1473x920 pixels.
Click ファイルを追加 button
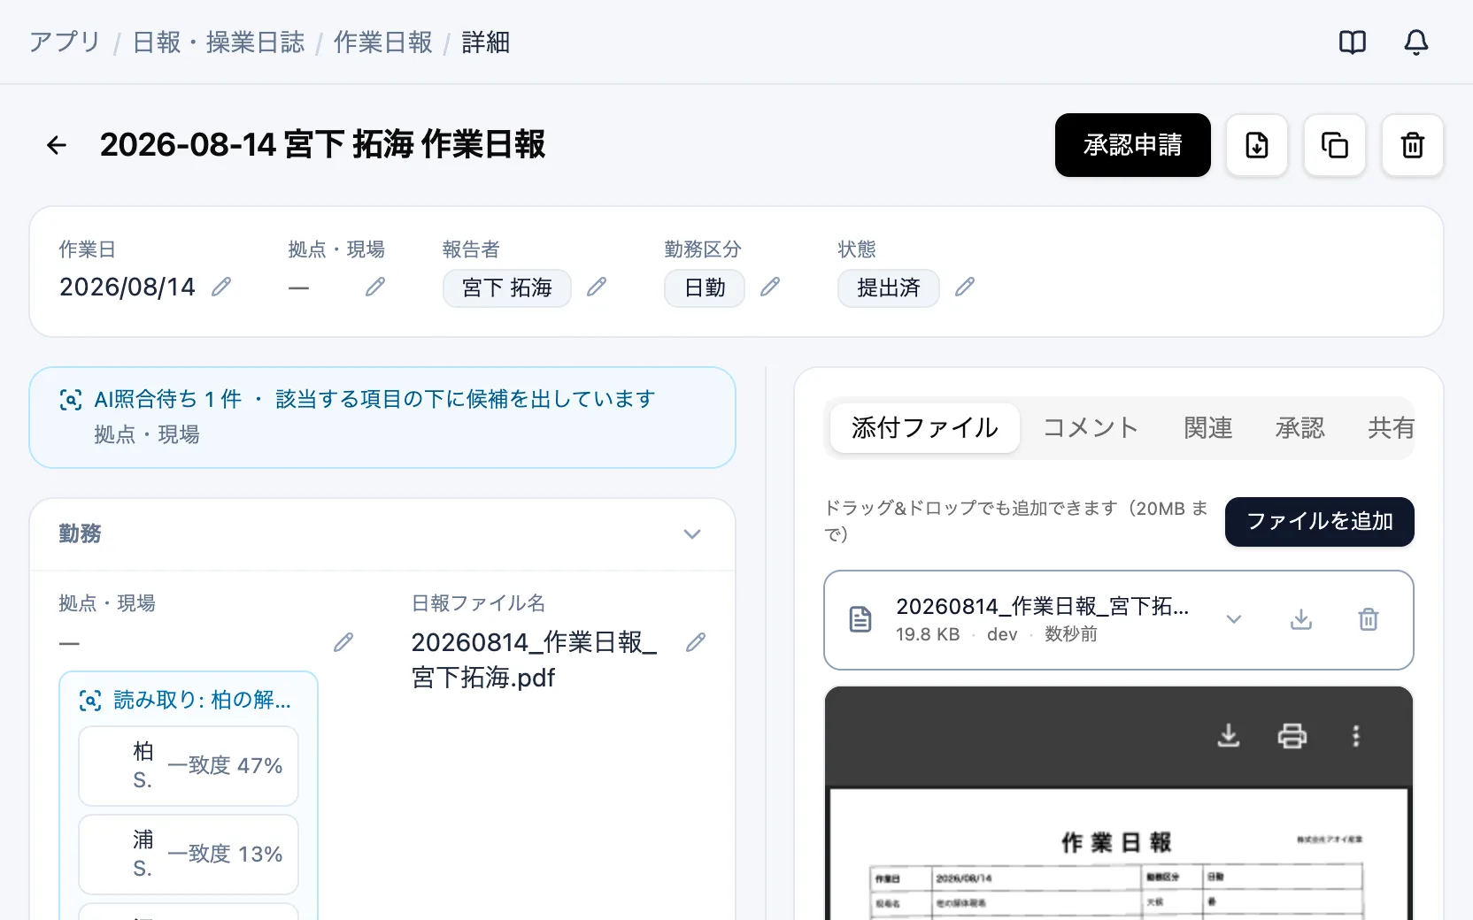(x=1319, y=522)
